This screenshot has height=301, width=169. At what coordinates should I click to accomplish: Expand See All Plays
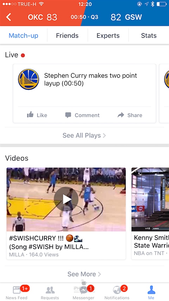click(x=84, y=136)
